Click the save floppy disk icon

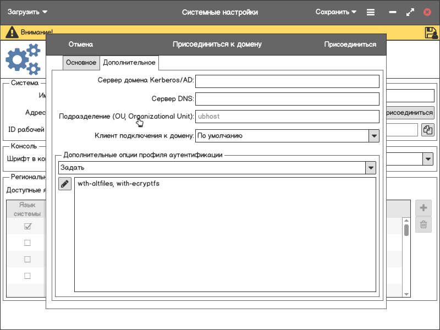[431, 32]
